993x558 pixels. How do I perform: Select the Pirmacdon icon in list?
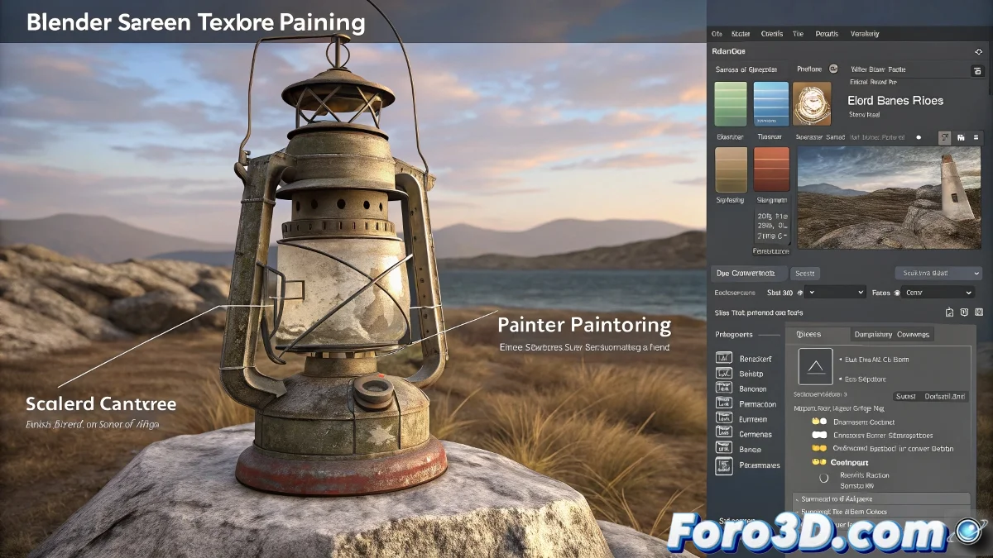point(724,404)
